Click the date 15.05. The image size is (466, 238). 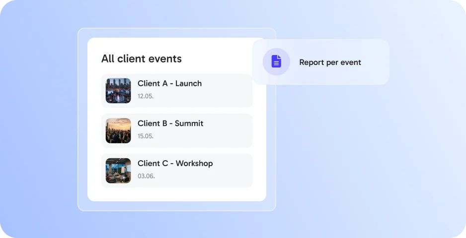tap(146, 136)
